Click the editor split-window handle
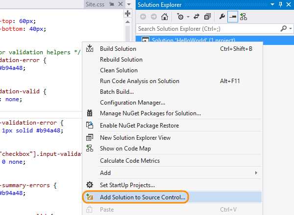The height and width of the screenshot is (215, 294). pos(128,14)
